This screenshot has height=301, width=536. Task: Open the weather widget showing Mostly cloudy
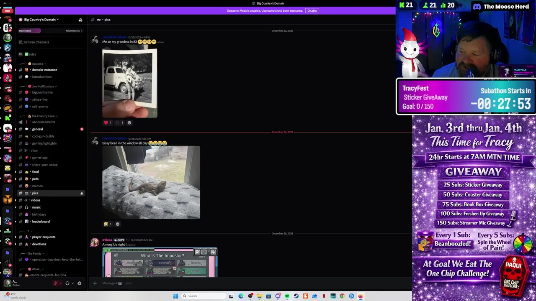(x=16, y=296)
